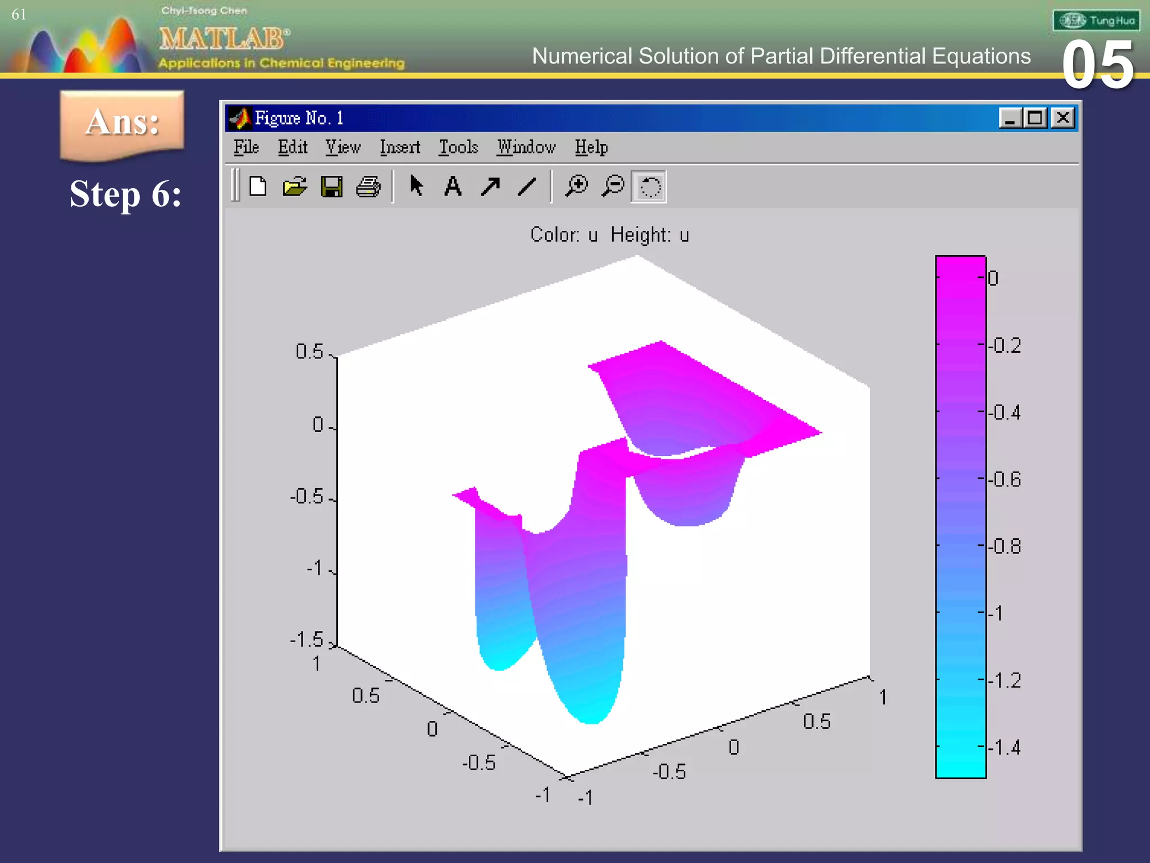Click the 'Step 6:' heading text
The height and width of the screenshot is (863, 1150).
[125, 194]
